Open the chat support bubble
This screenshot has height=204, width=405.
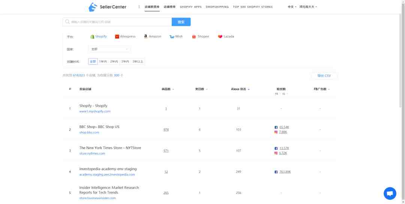(390, 194)
